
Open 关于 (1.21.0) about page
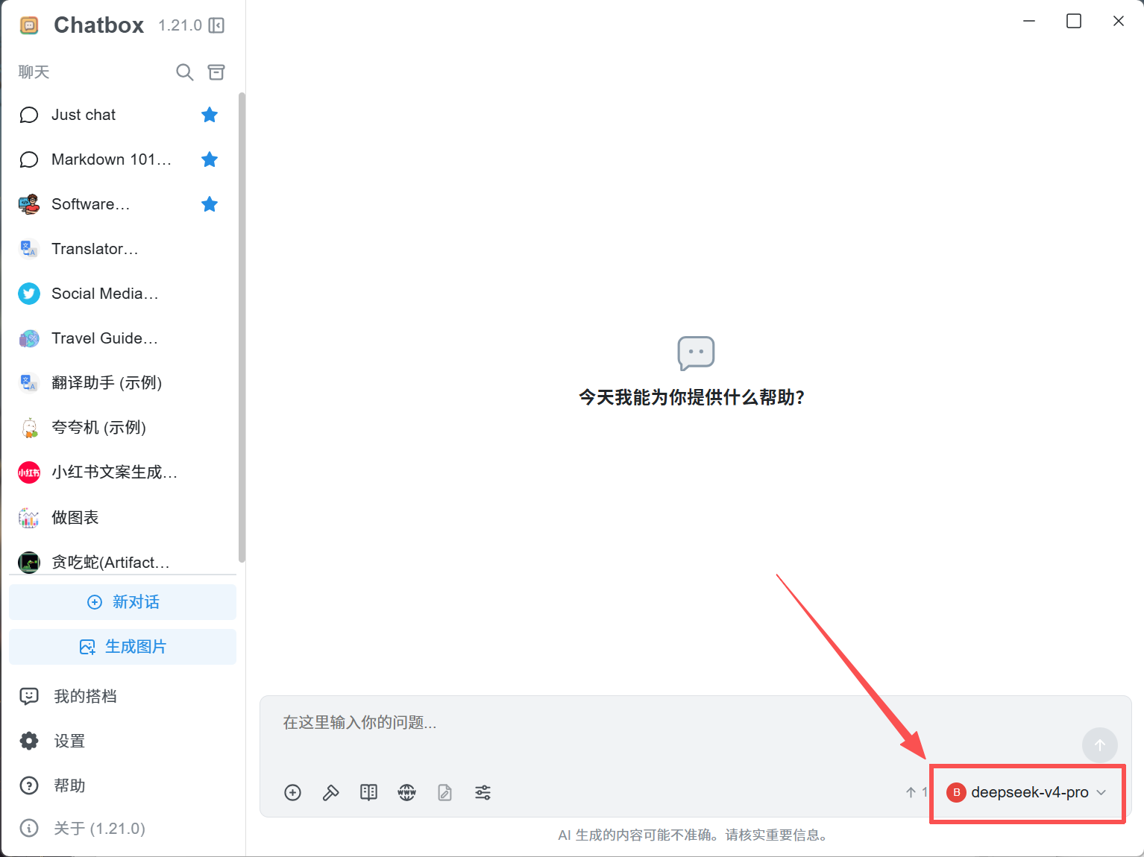[x=122, y=828]
